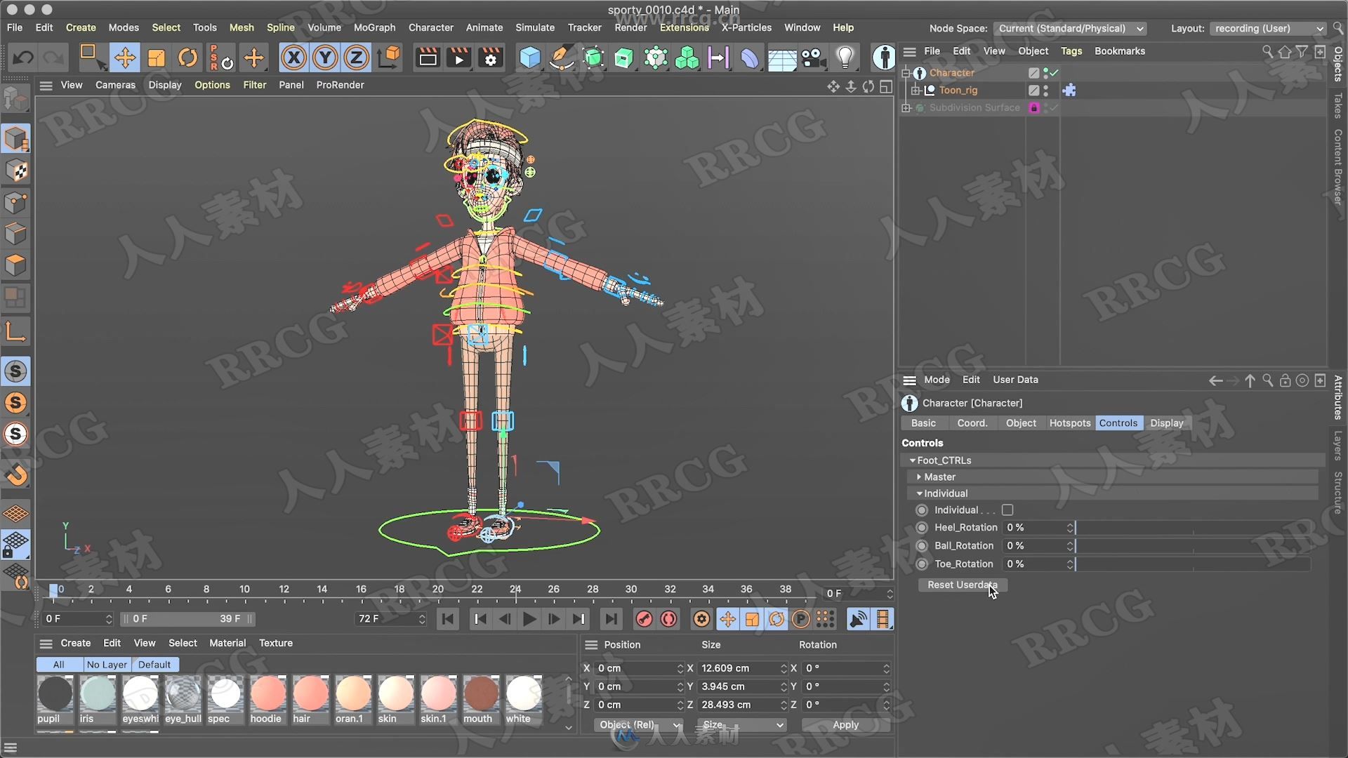
Task: Toggle the Individual checkbox in Controls
Action: pyautogui.click(x=1007, y=509)
